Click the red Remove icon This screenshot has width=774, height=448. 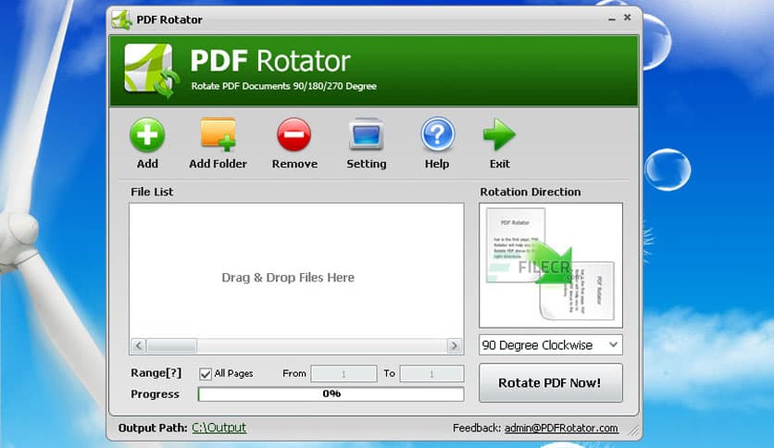pos(294,134)
